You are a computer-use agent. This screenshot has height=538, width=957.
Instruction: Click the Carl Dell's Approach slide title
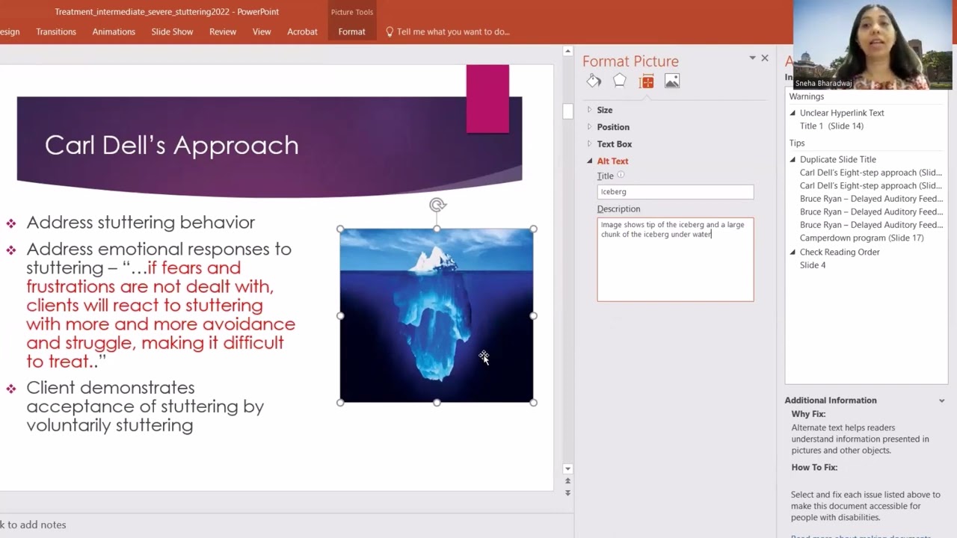[171, 145]
